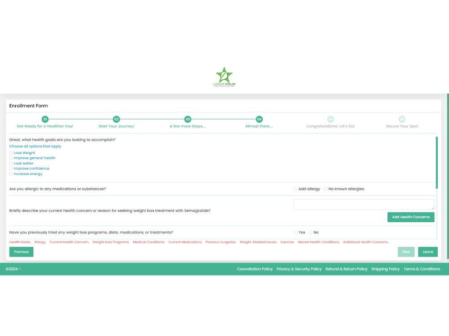Click the red Current Health Concern text

tap(69, 242)
